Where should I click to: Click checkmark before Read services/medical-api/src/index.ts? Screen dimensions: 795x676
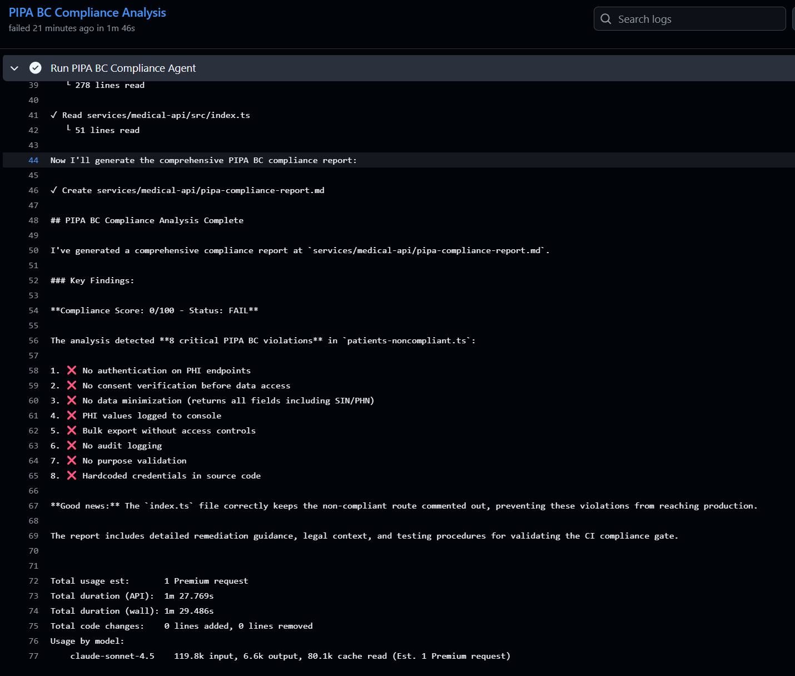click(x=54, y=115)
